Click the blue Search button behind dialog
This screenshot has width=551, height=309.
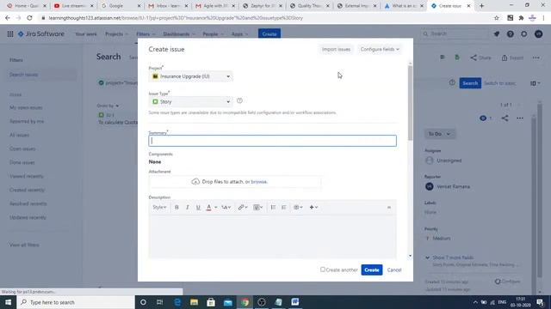pos(470,83)
